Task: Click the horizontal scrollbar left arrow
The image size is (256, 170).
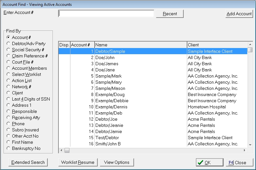Action: (61, 151)
